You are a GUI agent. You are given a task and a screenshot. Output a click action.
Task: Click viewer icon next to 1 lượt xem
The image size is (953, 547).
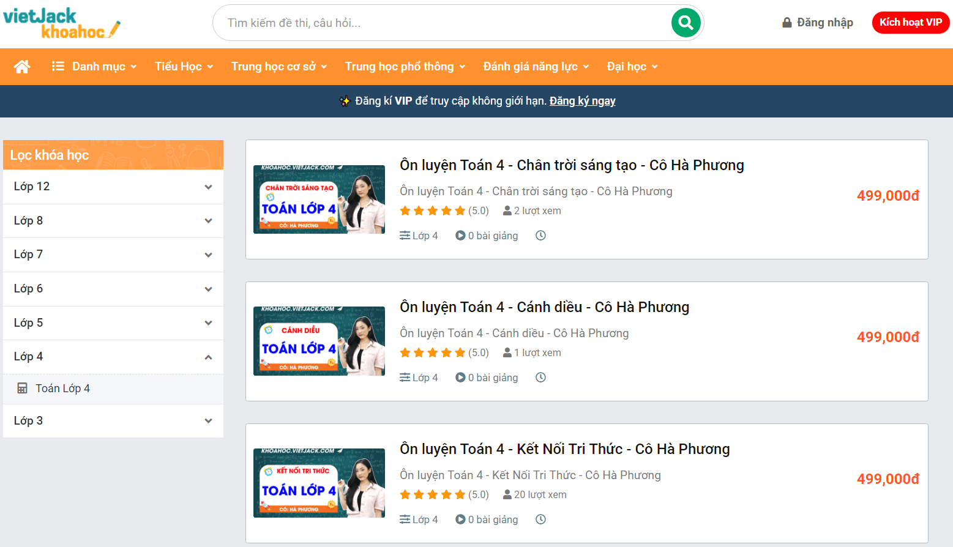coord(507,352)
